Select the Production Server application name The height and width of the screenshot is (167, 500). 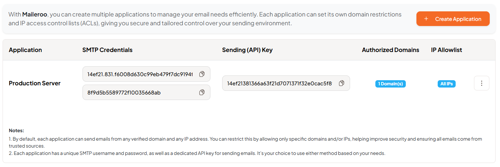(x=34, y=83)
